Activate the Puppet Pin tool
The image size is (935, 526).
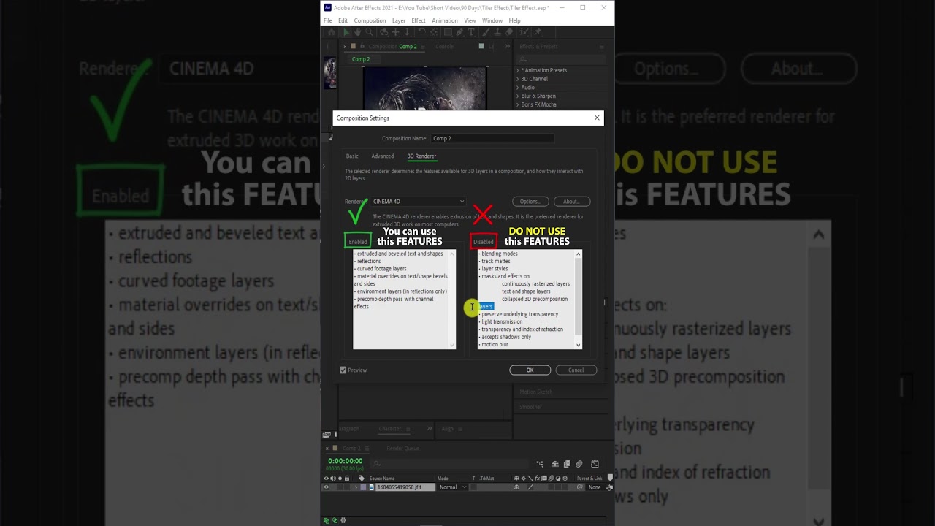(538, 33)
